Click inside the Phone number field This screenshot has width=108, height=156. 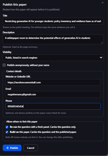(x=53, y=106)
